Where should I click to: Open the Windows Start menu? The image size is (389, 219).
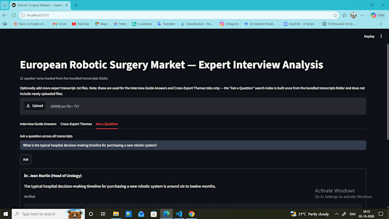tap(6, 214)
